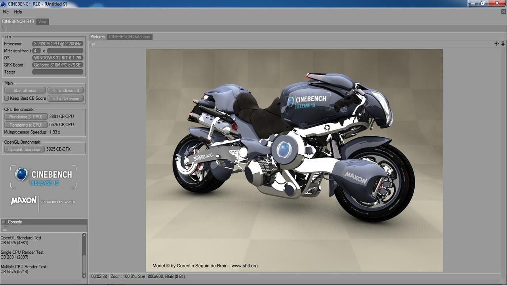Click the model copyright caption text

tap(205, 266)
